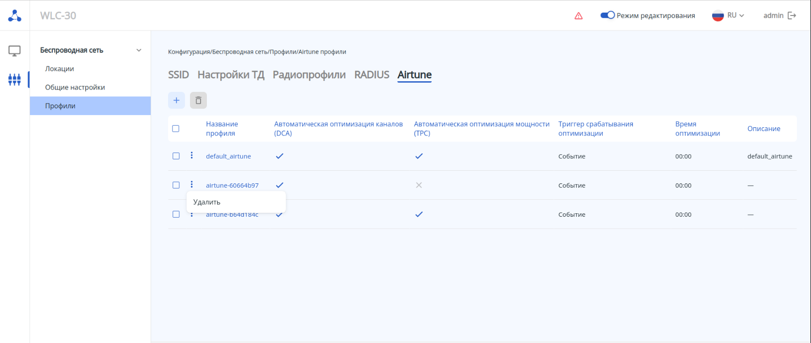Tick the airtune-60664b97 row checkbox
This screenshot has height=343, width=811.
coord(176,185)
